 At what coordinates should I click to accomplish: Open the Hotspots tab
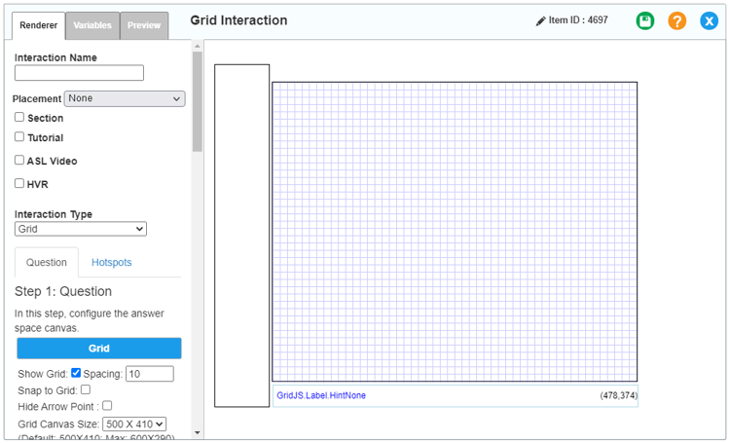click(x=111, y=262)
